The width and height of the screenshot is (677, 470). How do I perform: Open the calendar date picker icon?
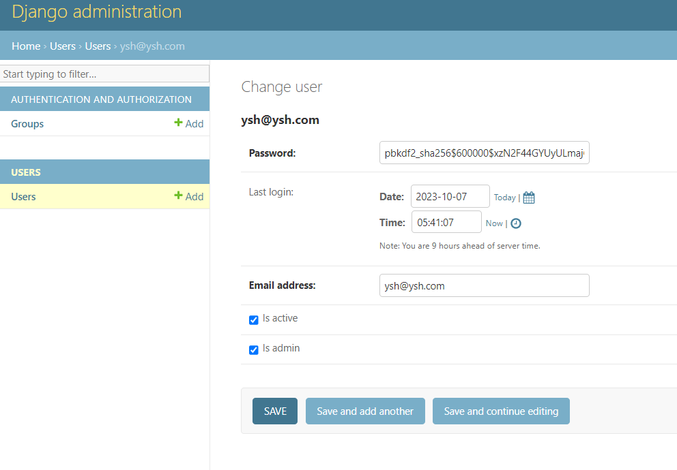pyautogui.click(x=528, y=198)
